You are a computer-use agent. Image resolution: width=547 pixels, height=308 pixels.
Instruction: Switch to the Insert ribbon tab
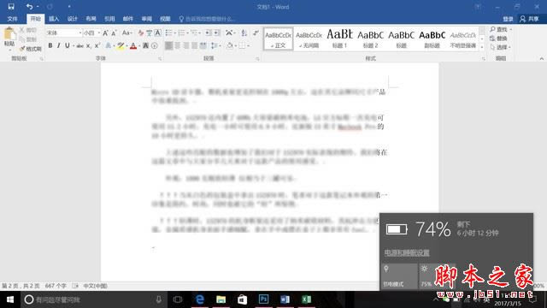54,19
